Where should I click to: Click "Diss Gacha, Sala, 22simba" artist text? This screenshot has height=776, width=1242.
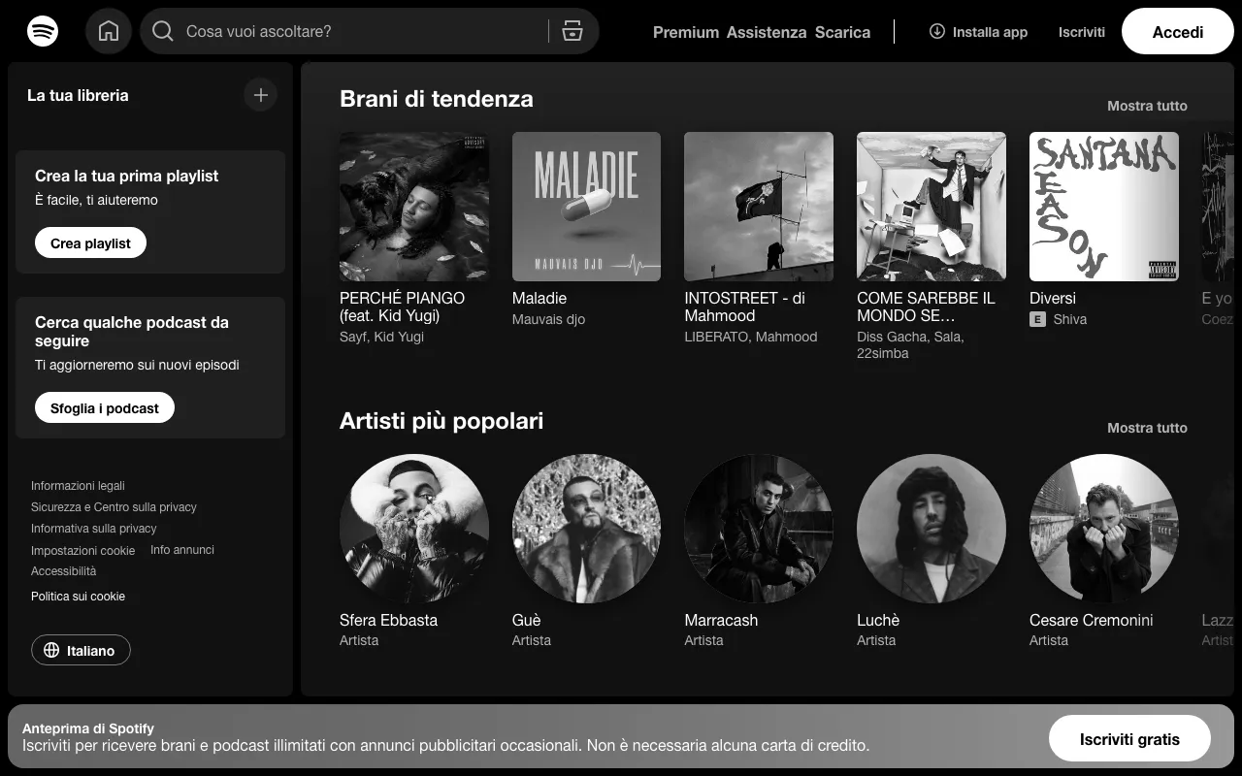click(x=910, y=345)
